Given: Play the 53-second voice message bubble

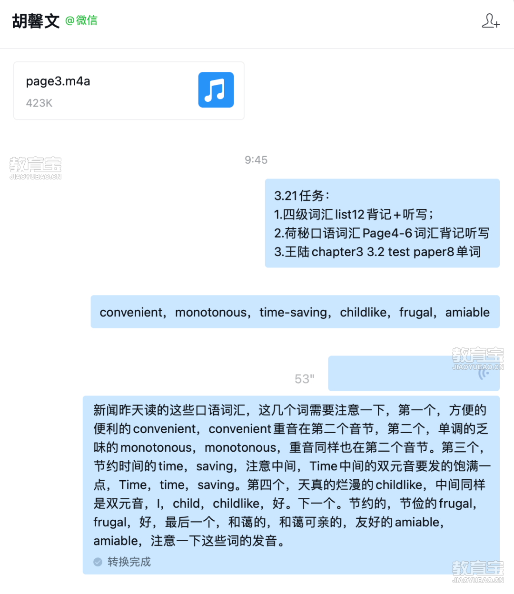Looking at the screenshot, I should pos(414,373).
